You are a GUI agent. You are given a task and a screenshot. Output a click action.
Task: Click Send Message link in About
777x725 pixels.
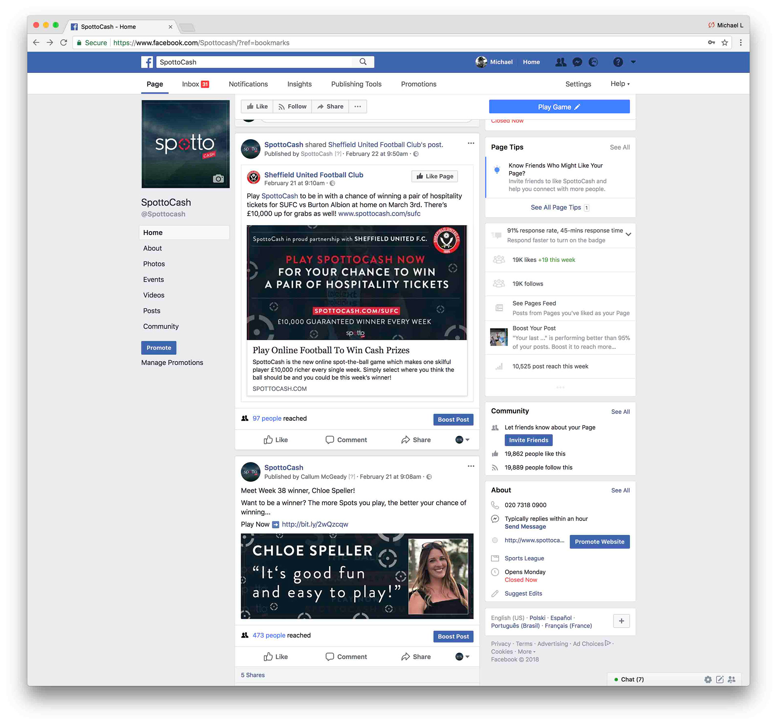(525, 527)
